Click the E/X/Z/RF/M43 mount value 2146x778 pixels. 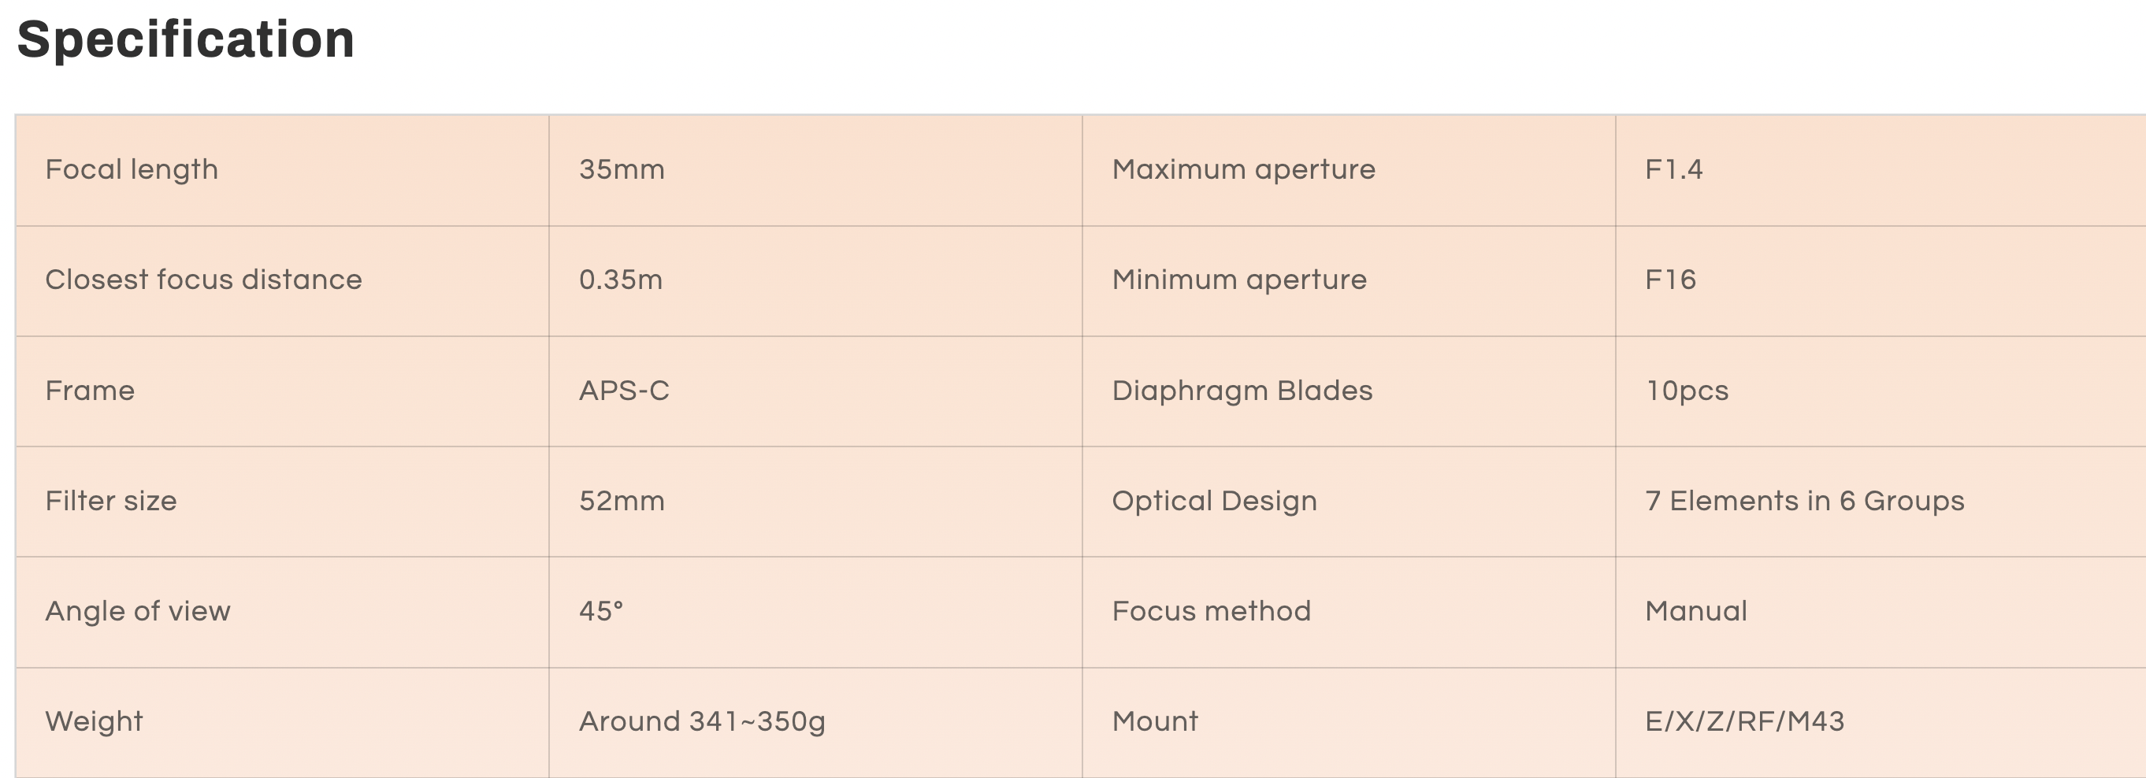(x=1744, y=721)
